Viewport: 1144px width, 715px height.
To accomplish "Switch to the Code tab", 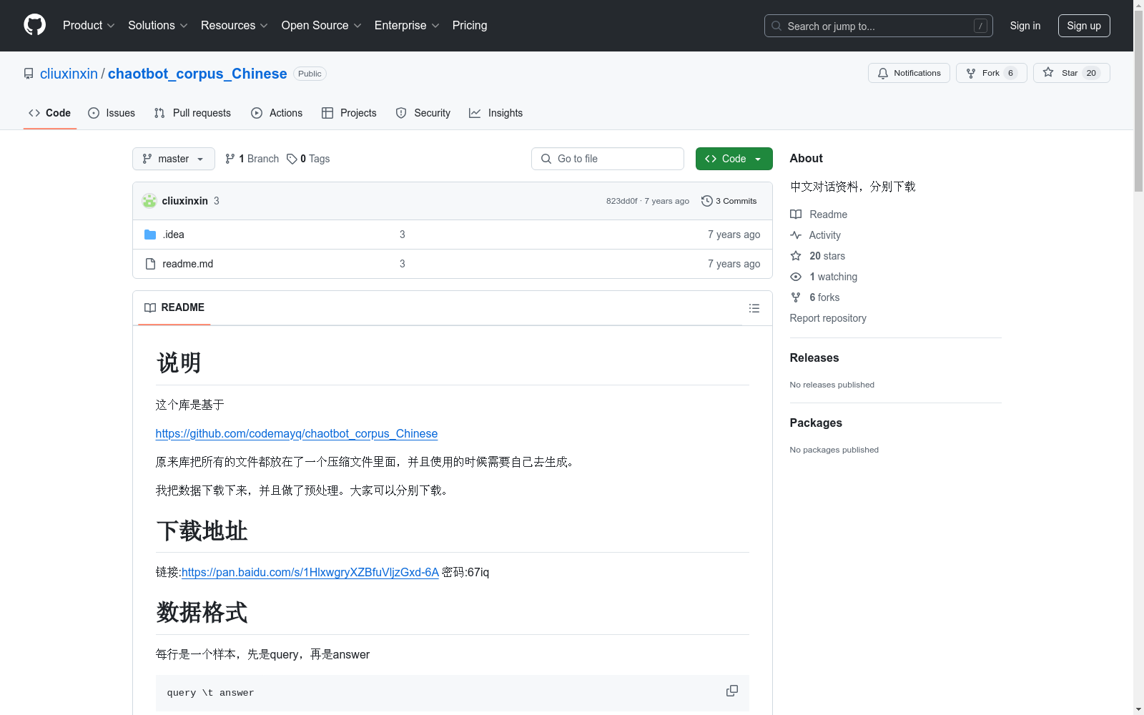I will pos(49,113).
